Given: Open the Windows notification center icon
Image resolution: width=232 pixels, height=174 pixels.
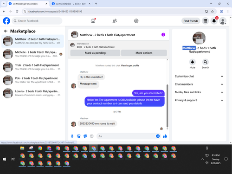Looking at the screenshot, I should pos(226,159).
